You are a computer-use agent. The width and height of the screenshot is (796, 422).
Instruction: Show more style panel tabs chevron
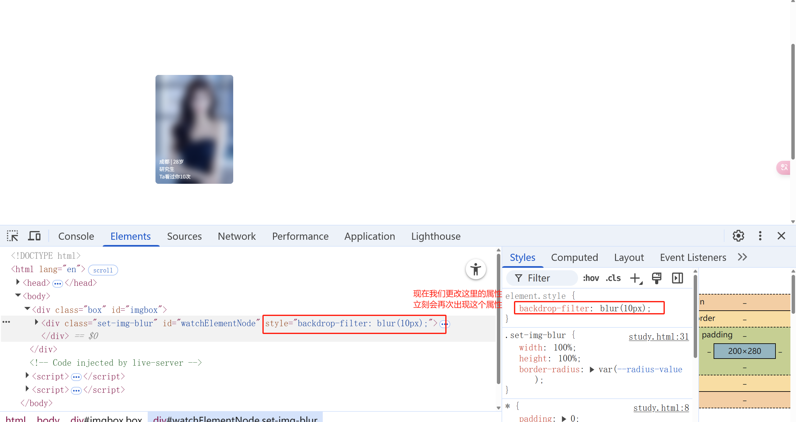click(742, 257)
